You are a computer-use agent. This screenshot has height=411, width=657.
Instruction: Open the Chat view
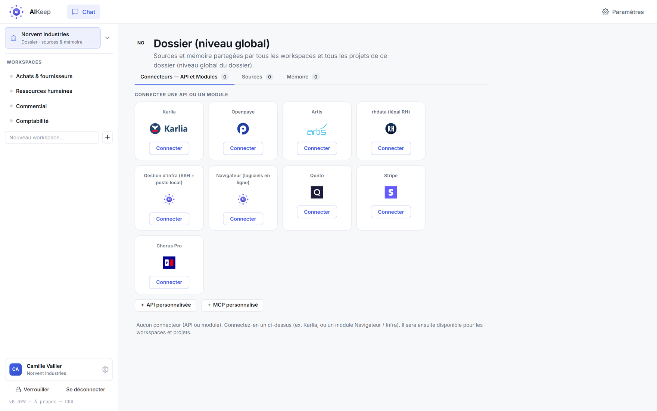pos(84,12)
